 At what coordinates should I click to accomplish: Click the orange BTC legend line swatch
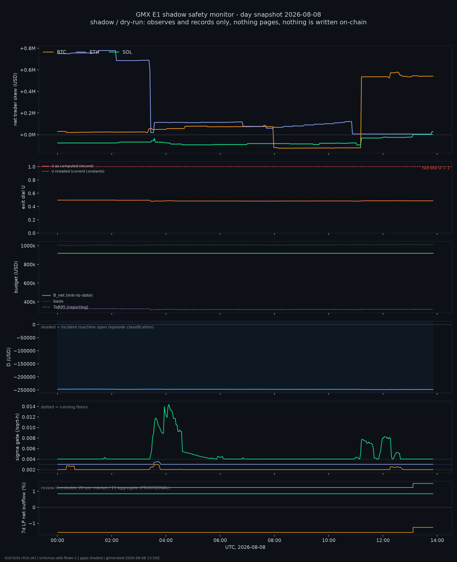[48, 52]
